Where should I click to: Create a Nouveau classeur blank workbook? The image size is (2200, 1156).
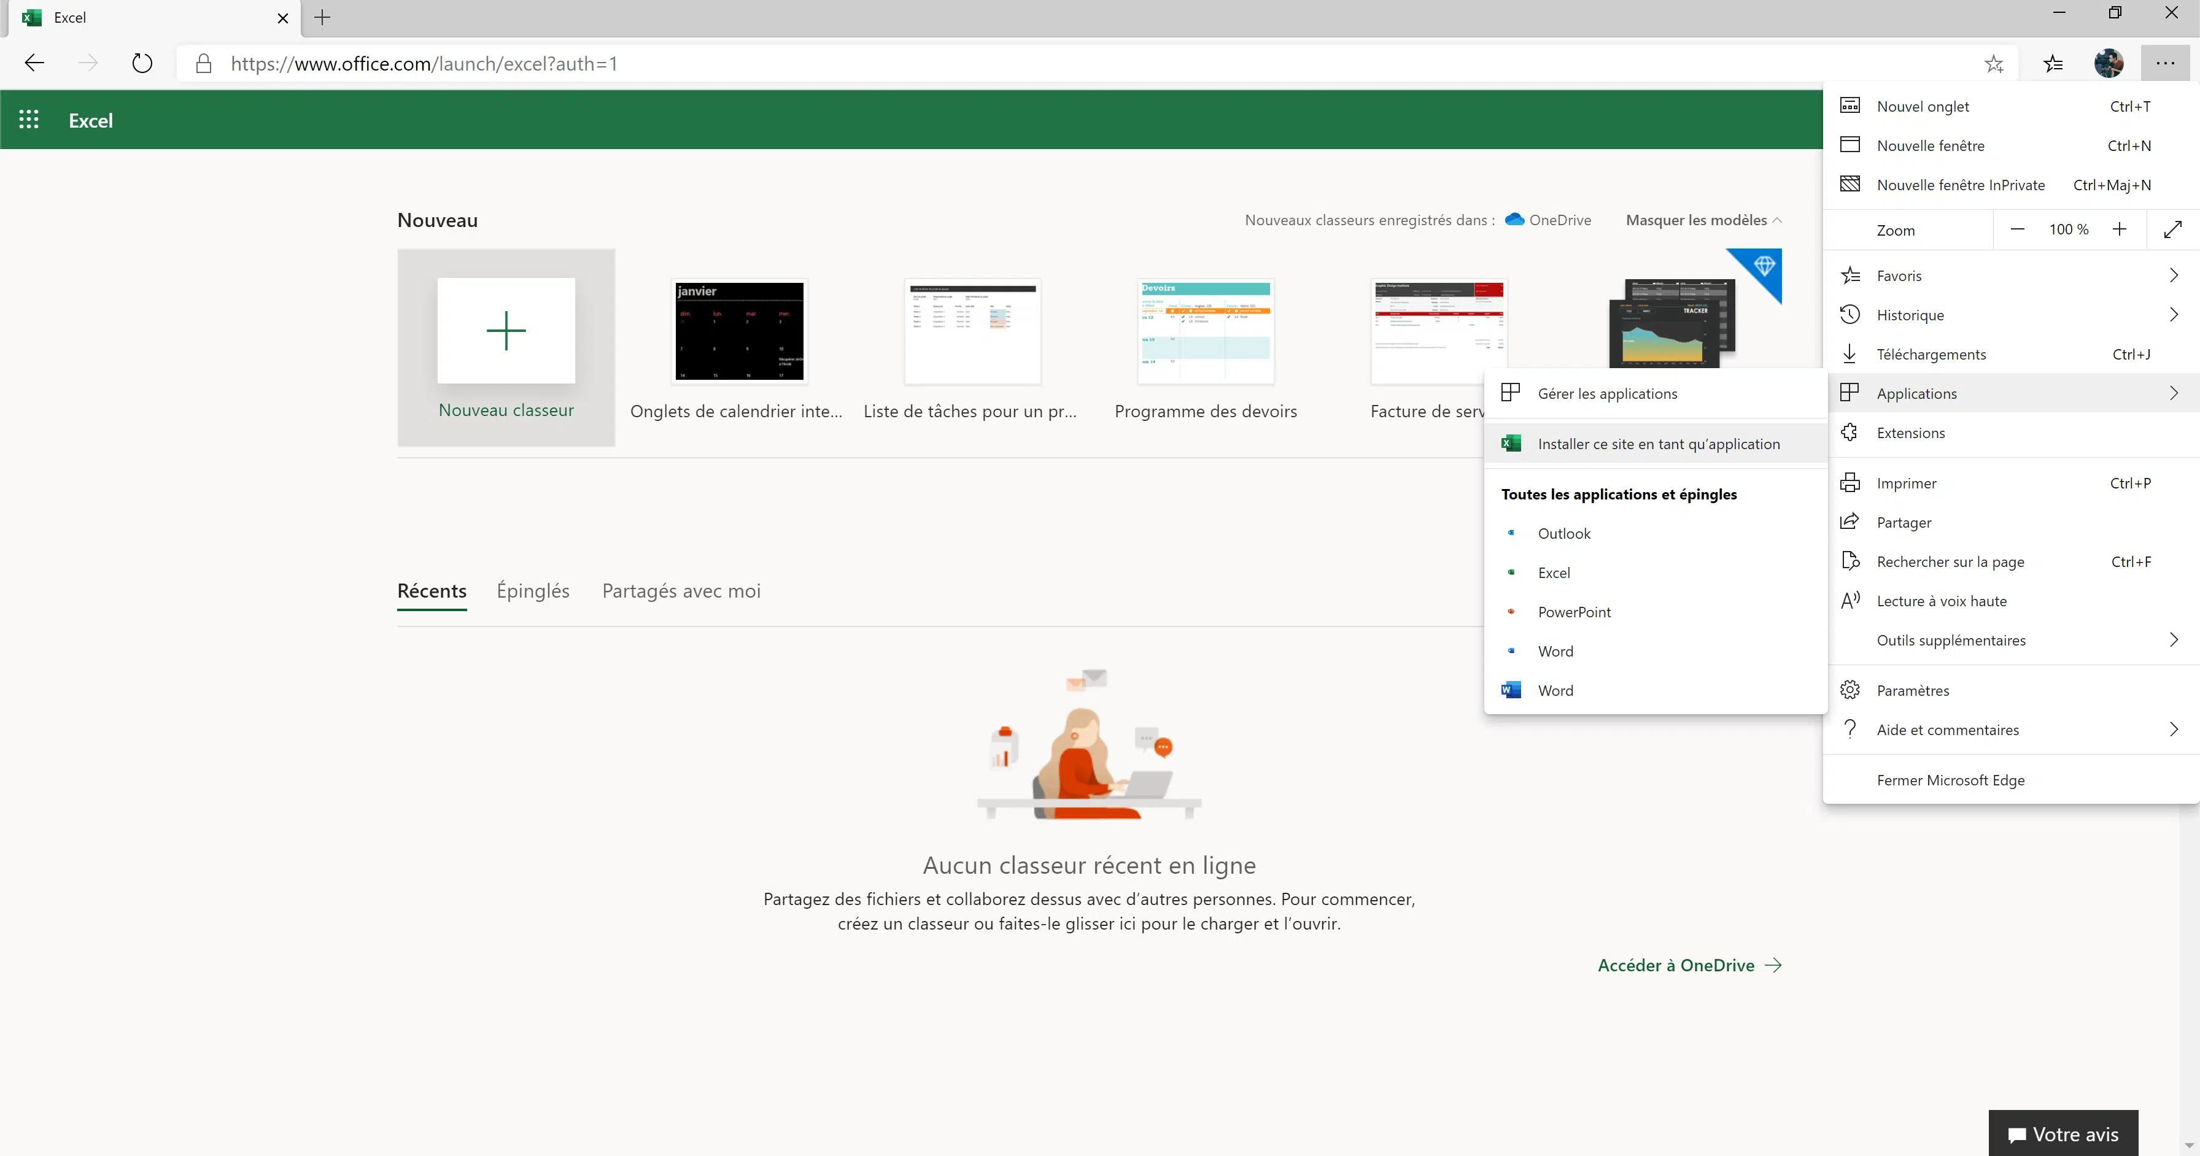(506, 347)
